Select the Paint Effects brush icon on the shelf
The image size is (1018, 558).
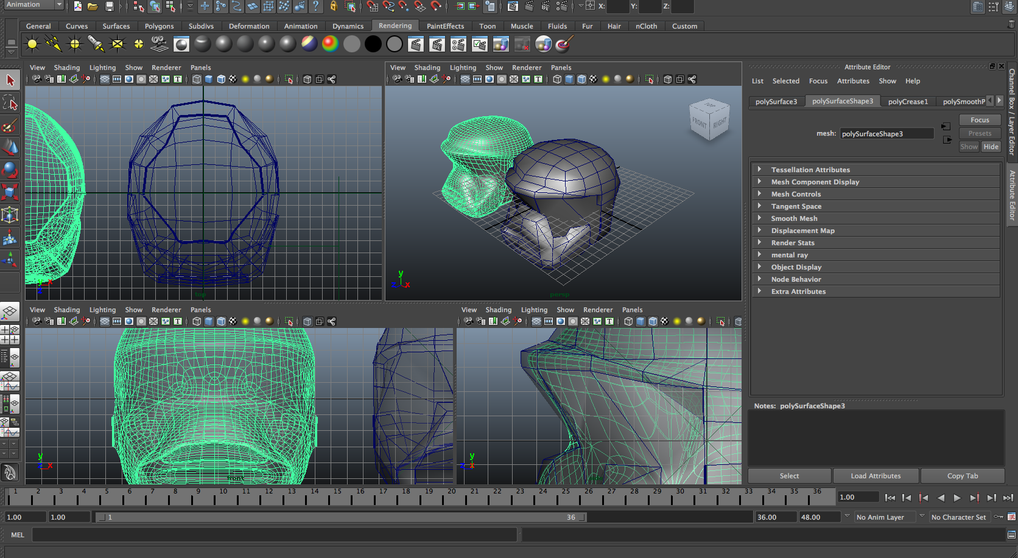coord(564,44)
